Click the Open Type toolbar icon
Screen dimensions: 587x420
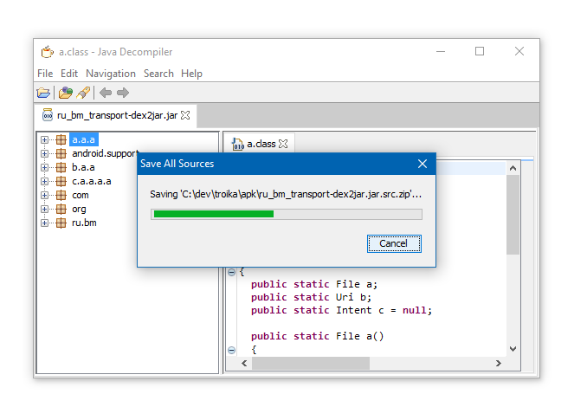coord(66,93)
